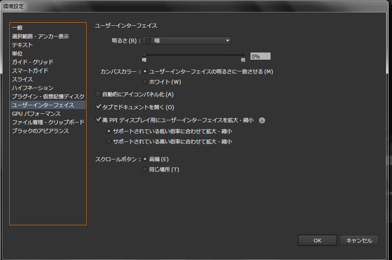Image resolution: width=392 pixels, height=260 pixels.
Task: Toggle 自動的にアイコンパネル化 checkbox
Action: (98, 94)
